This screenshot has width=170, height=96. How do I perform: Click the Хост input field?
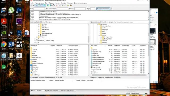(39, 9)
